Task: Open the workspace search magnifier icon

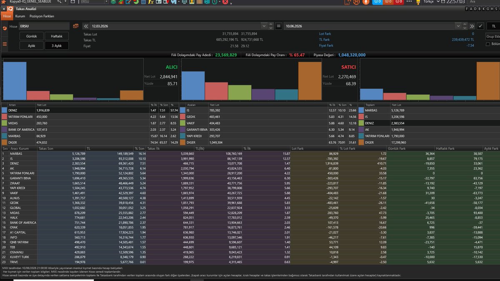Action: (x=59, y=2)
